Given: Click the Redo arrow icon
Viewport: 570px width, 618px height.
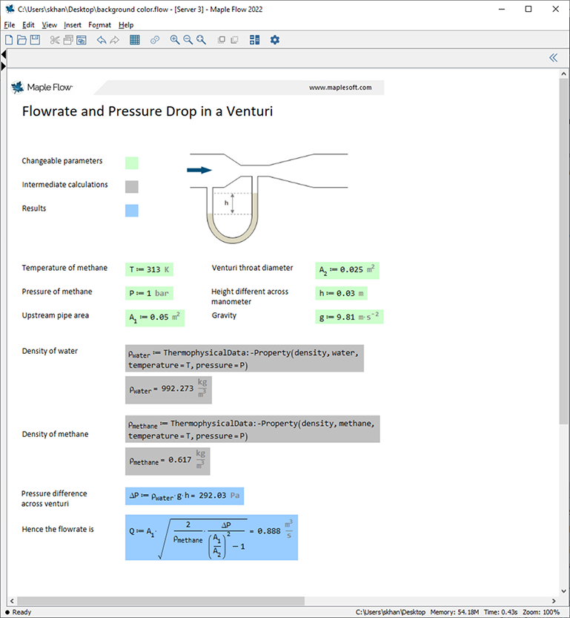Looking at the screenshot, I should point(114,40).
